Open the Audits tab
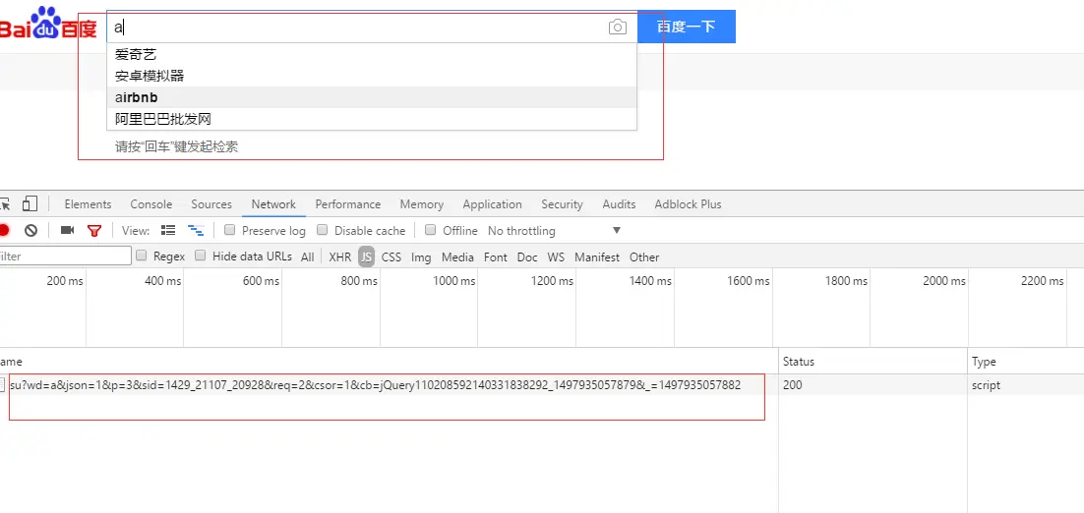Image resolution: width=1084 pixels, height=513 pixels. pyautogui.click(x=619, y=204)
